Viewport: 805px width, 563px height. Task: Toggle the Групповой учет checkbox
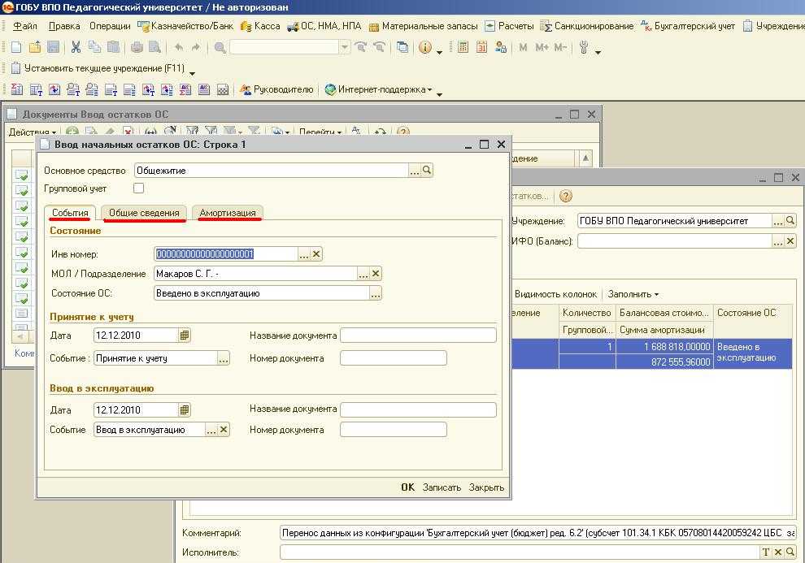138,188
